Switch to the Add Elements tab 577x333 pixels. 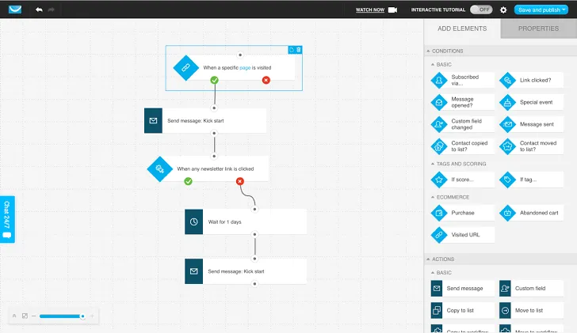[x=462, y=28]
